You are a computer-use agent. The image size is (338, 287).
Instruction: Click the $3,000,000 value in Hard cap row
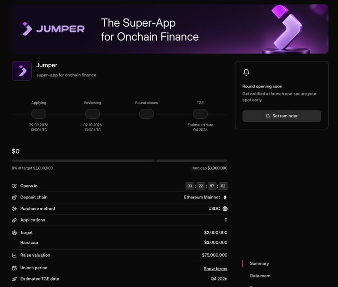click(x=216, y=243)
